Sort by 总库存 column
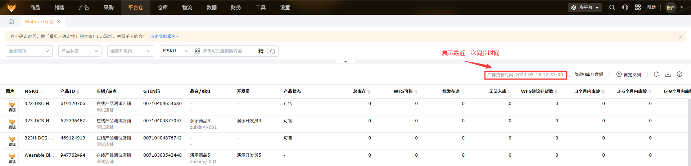Screen dimensions: 691x166 click(369, 92)
